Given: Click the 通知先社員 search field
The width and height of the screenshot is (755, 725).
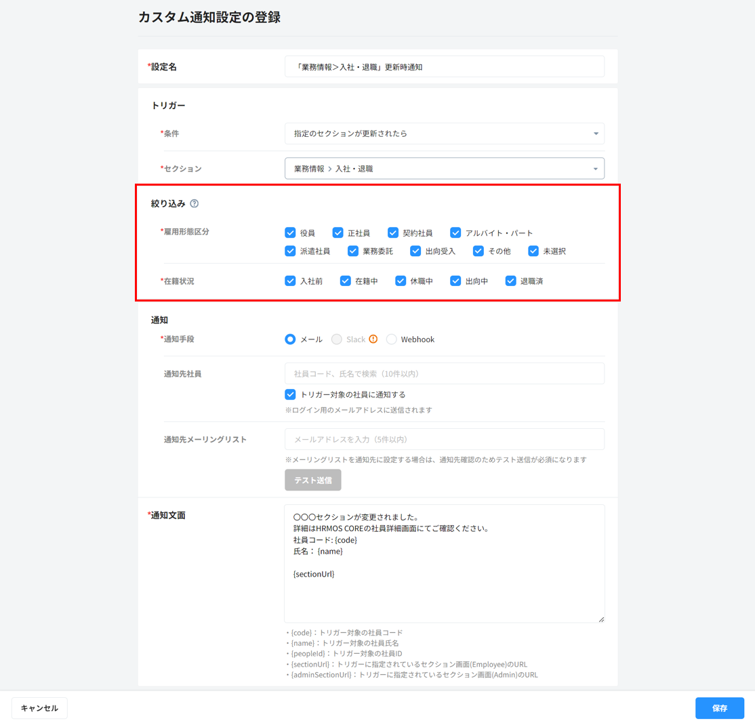Looking at the screenshot, I should pos(444,373).
